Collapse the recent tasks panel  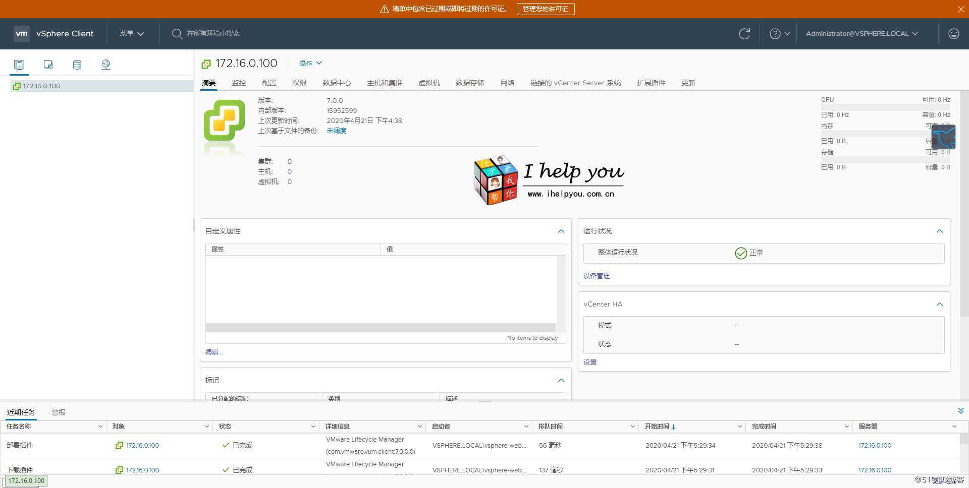pos(960,411)
